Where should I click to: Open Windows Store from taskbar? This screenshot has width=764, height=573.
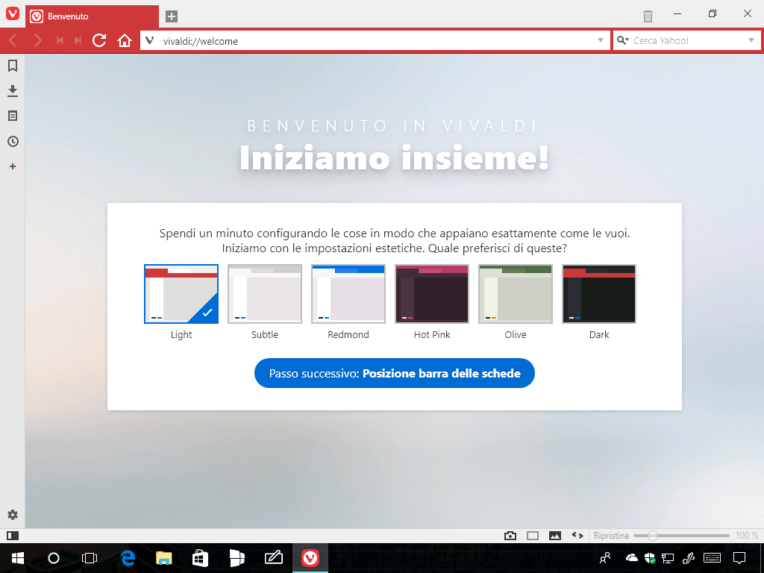click(200, 558)
